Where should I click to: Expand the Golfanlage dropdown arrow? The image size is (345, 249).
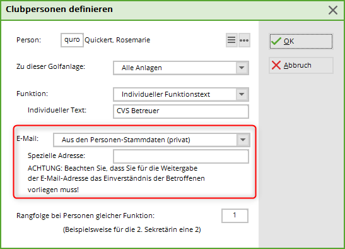(x=242, y=68)
